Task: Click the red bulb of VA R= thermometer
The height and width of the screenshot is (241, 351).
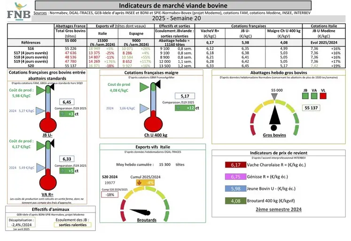Action: click(x=48, y=182)
